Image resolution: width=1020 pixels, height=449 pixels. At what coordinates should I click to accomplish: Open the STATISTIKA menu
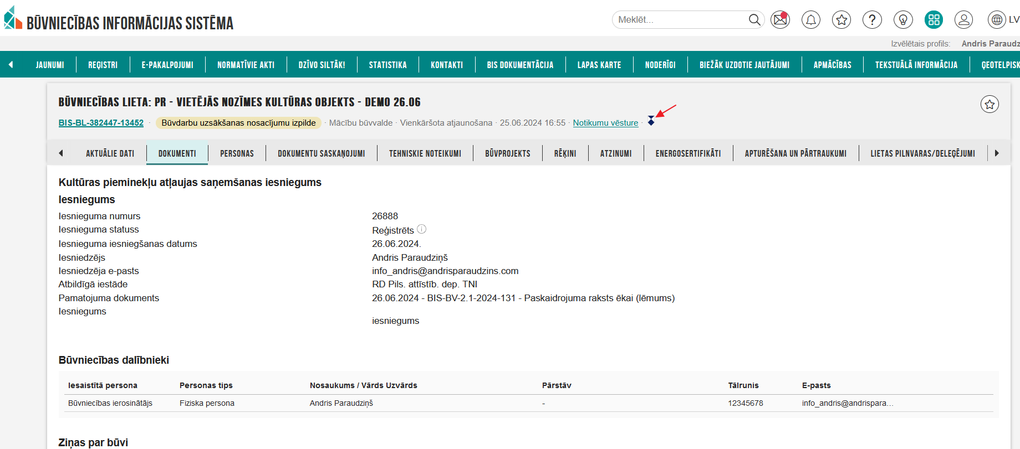coord(387,65)
